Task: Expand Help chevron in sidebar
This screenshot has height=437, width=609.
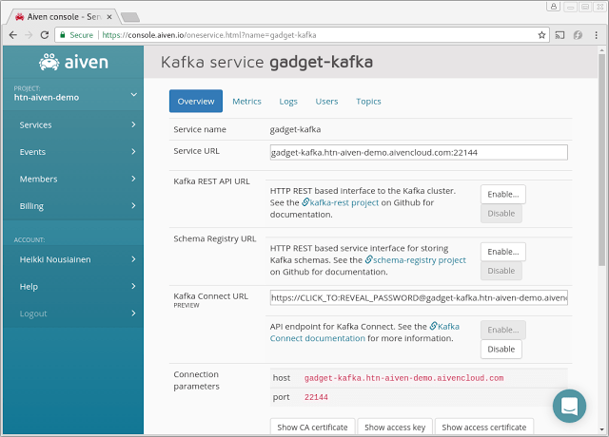Action: (133, 286)
